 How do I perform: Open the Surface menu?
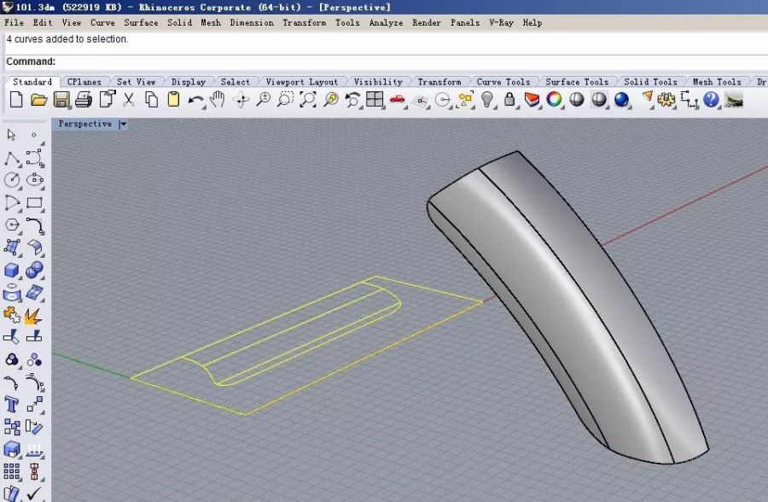pos(141,22)
